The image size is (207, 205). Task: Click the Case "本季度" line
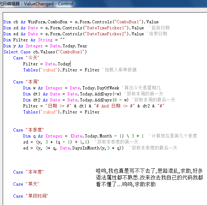(29, 130)
